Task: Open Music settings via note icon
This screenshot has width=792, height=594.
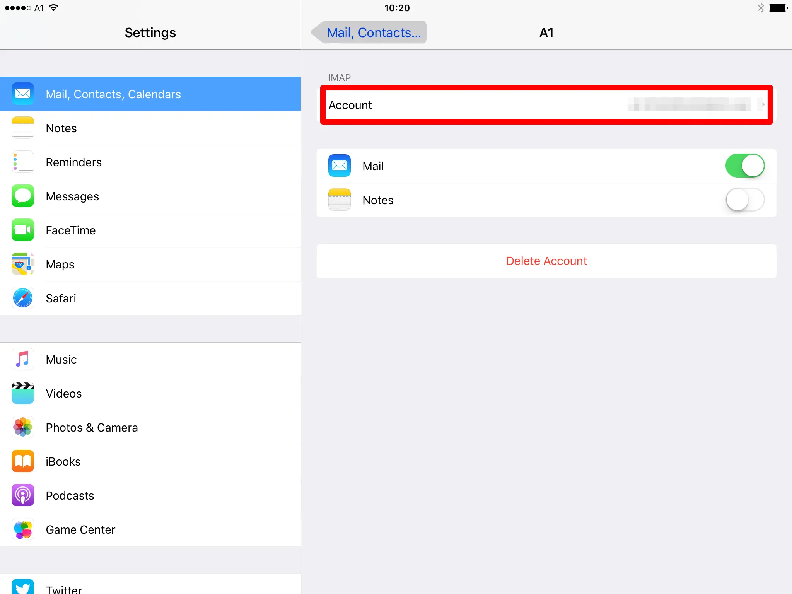Action: coord(23,359)
